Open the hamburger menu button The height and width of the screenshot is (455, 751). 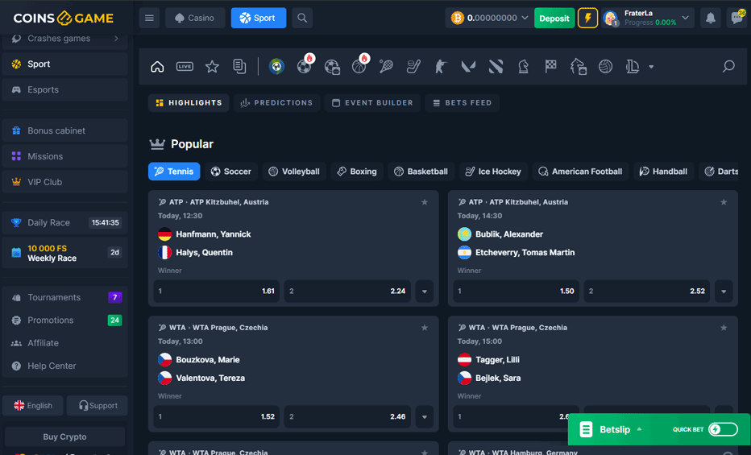point(149,19)
